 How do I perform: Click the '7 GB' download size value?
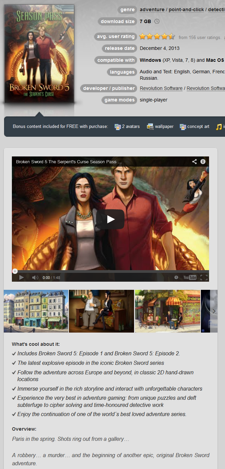(145, 21)
